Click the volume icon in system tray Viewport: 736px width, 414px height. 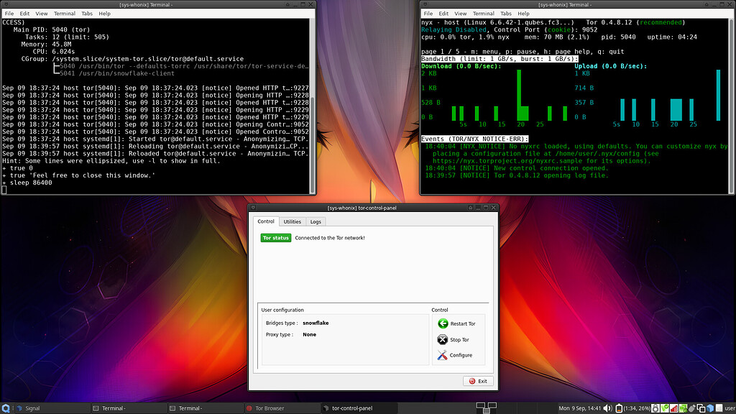606,408
